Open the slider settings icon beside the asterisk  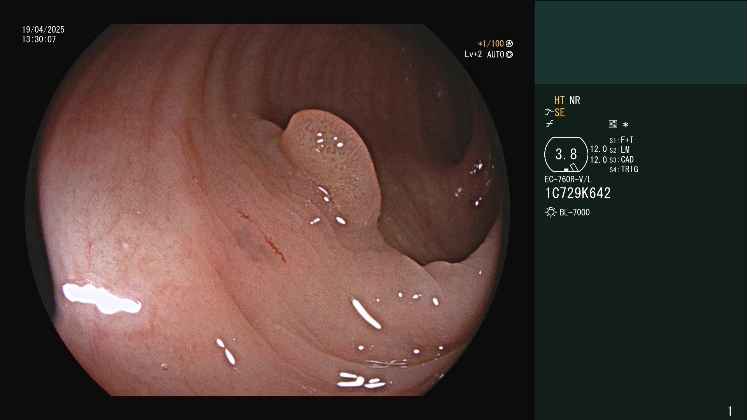click(613, 124)
